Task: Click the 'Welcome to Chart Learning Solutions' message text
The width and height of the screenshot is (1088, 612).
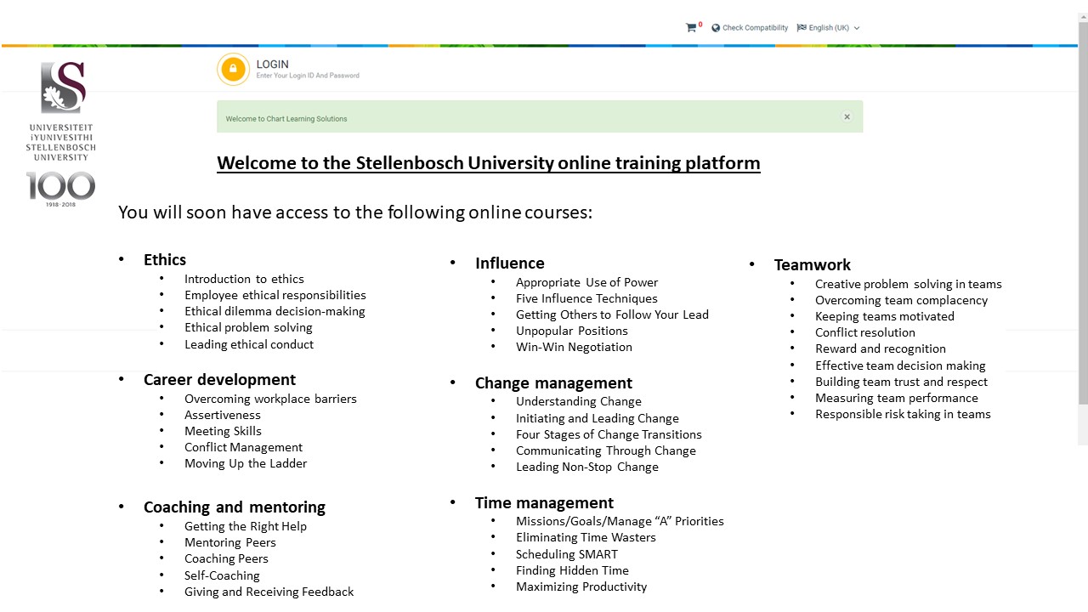Action: pyautogui.click(x=286, y=119)
